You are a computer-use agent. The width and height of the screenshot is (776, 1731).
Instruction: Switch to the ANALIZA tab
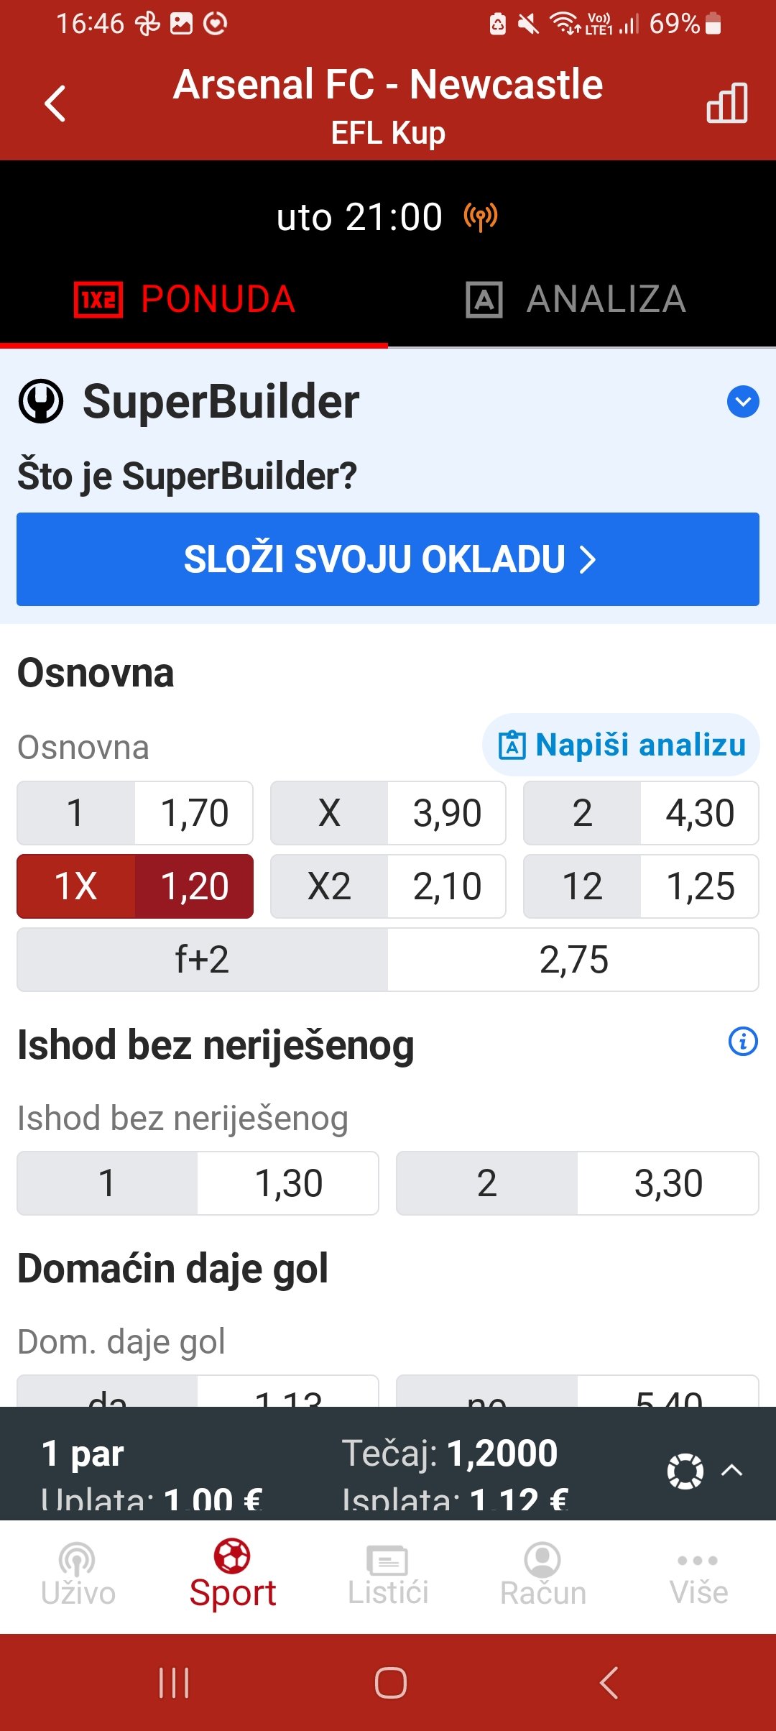(x=578, y=299)
